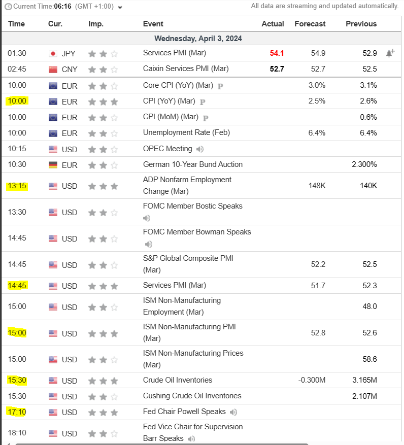Click preliminary 'P' icon beside CPI (MoM)
This screenshot has height=445, width=404.
(x=206, y=118)
